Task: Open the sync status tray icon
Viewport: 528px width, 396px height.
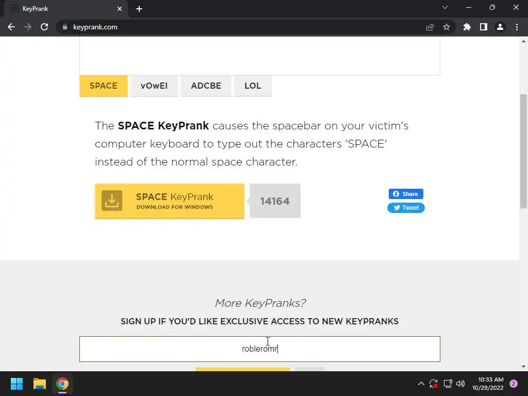Action: 433,384
